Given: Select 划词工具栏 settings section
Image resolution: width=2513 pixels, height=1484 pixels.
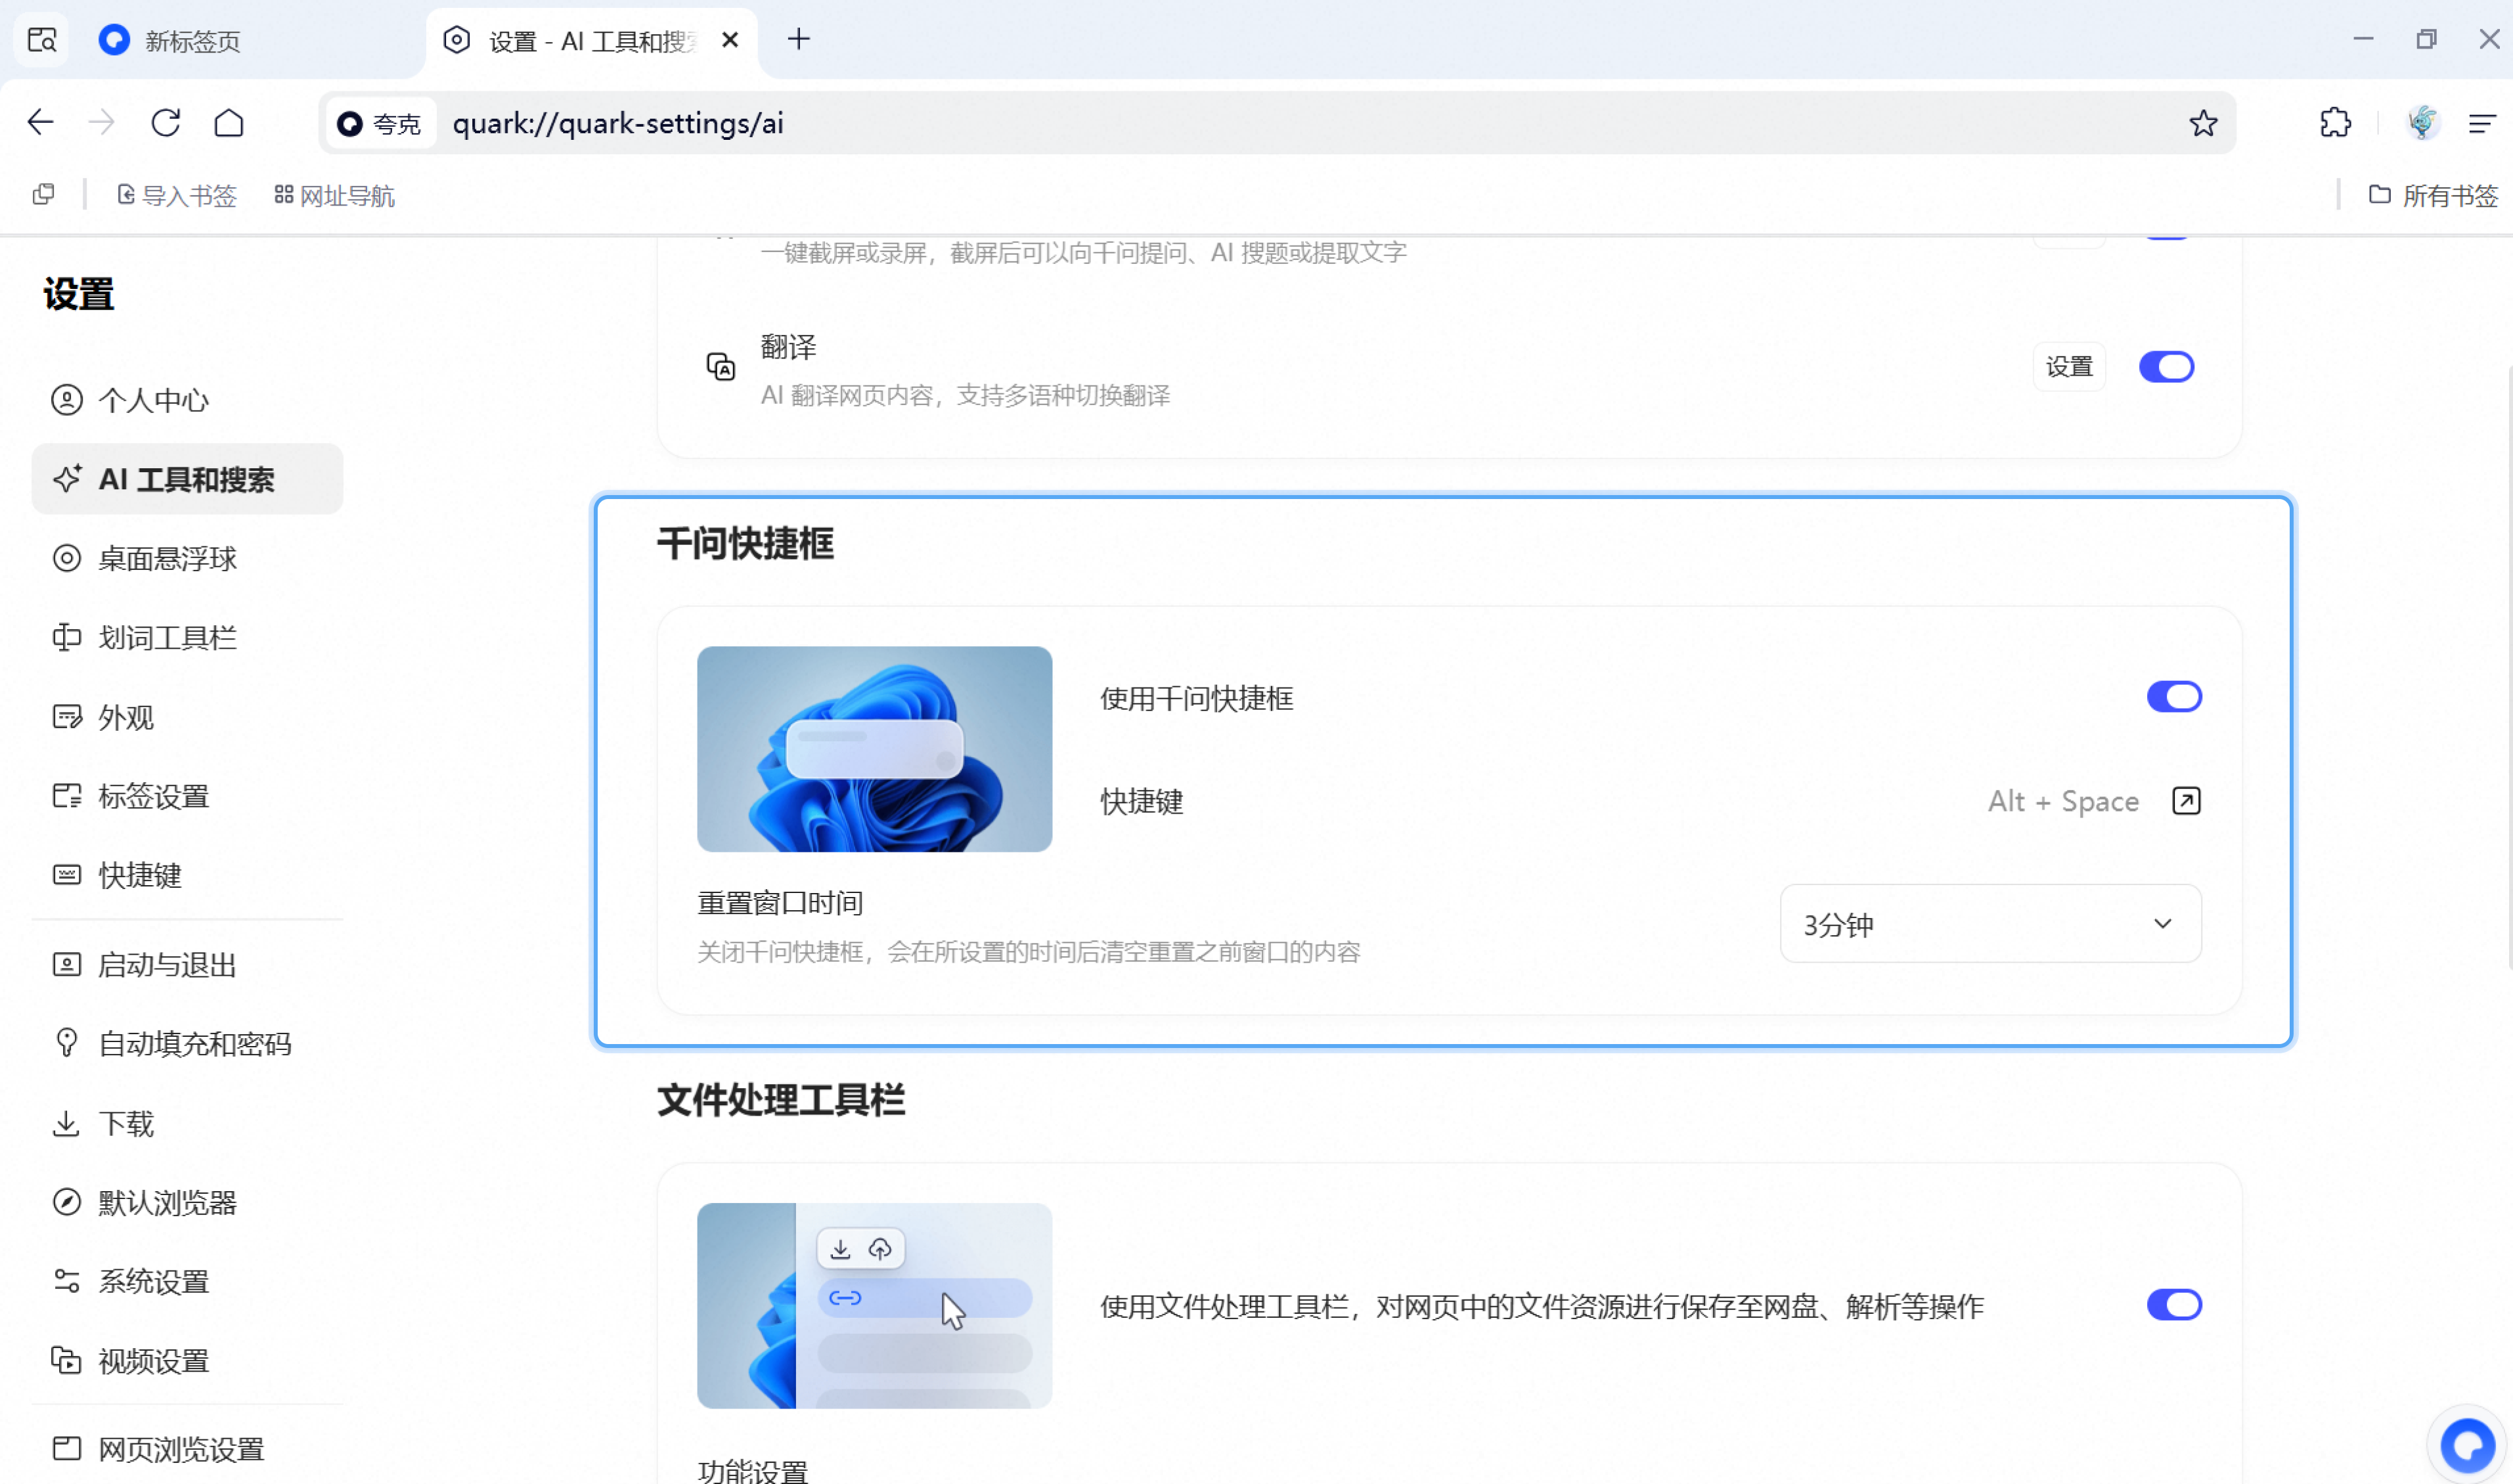Looking at the screenshot, I should coord(187,638).
